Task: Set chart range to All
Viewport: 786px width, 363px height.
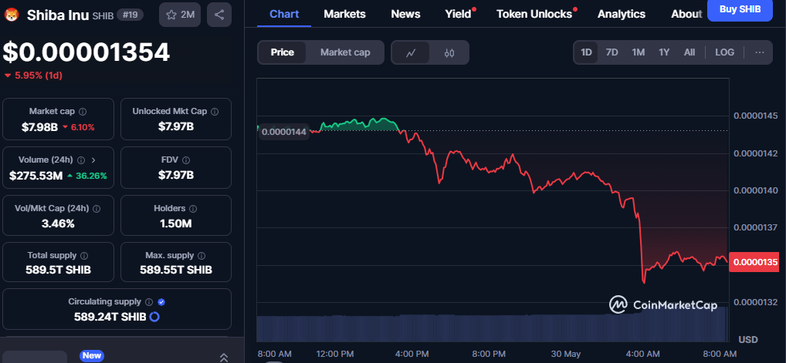Action: [x=689, y=52]
